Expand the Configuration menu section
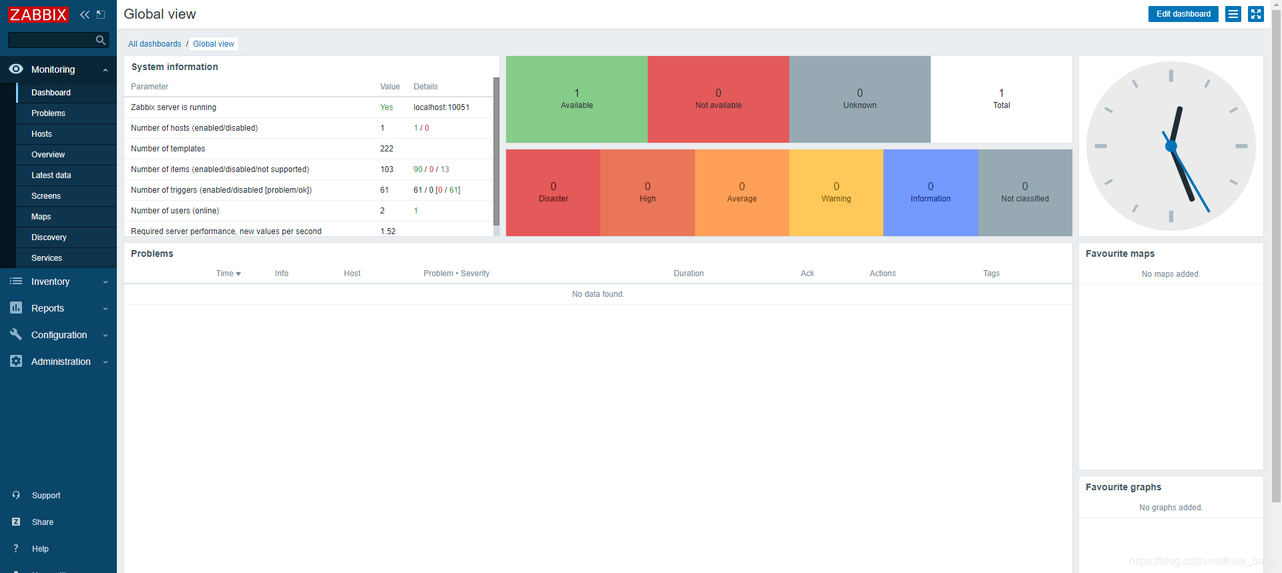 (105, 336)
